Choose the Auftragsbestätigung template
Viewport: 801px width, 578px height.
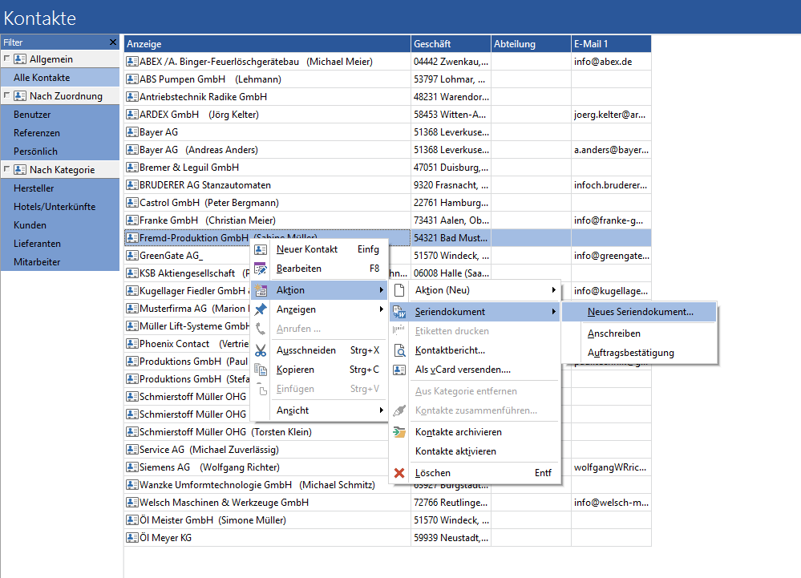(x=640, y=353)
